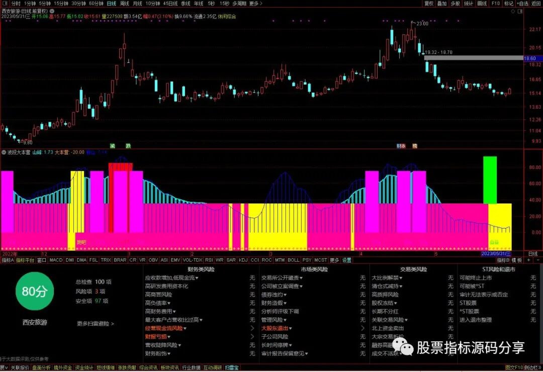This screenshot has height=372, width=543.
Task: Open 指标平台 tab
Action: pos(25,260)
